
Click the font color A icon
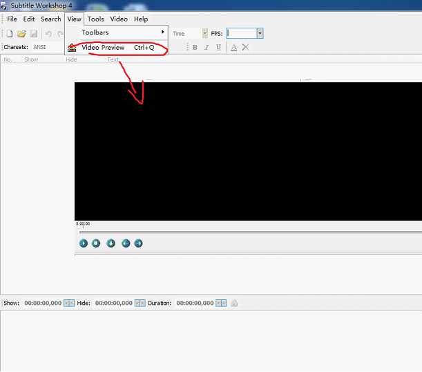pos(234,48)
